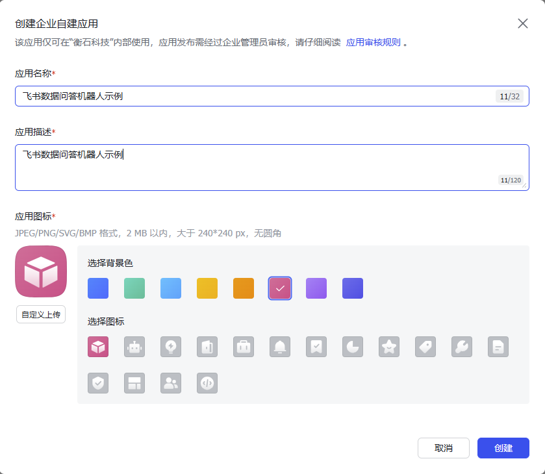Select the blue background color
The image size is (545, 474).
coord(98,288)
